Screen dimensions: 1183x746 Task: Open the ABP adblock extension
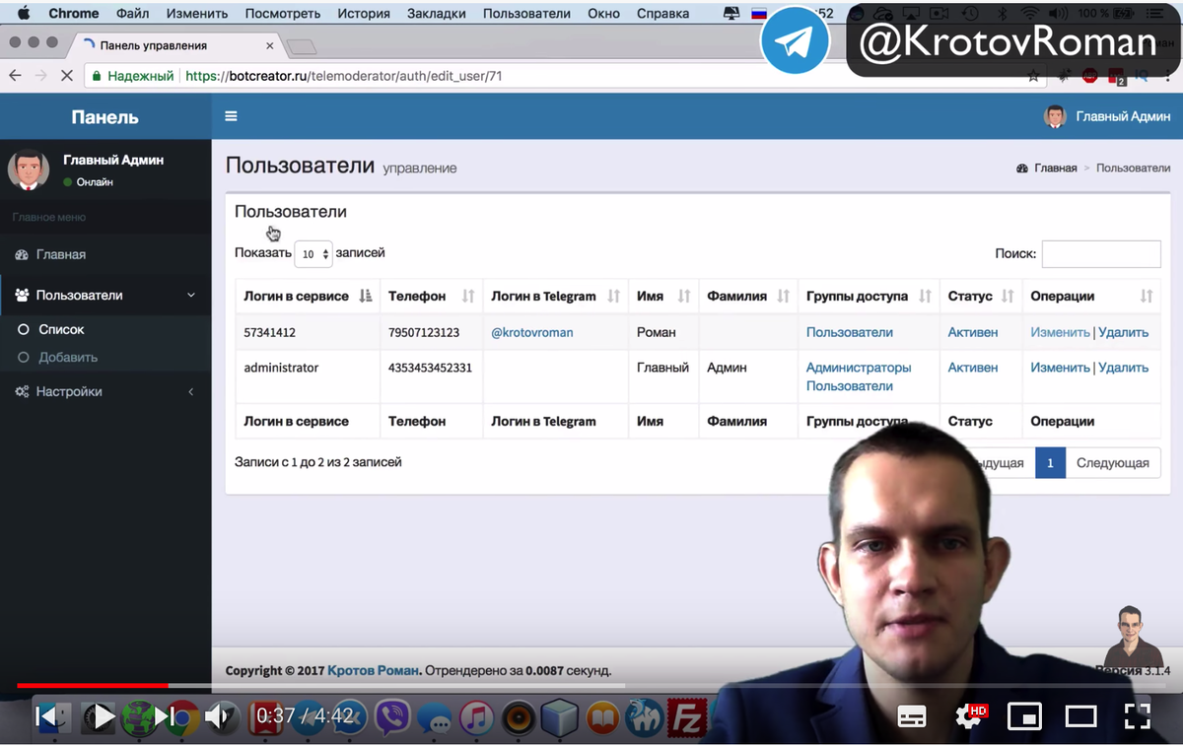pos(1090,76)
